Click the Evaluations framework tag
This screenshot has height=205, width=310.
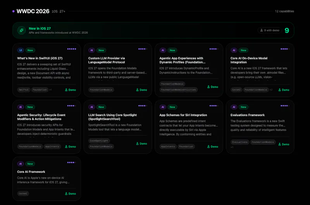(240, 142)
